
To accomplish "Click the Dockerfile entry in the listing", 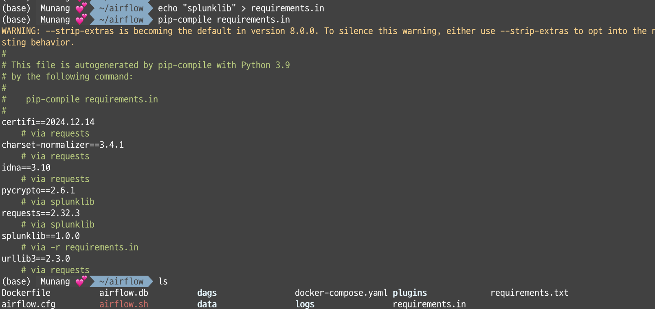I will pyautogui.click(x=26, y=293).
